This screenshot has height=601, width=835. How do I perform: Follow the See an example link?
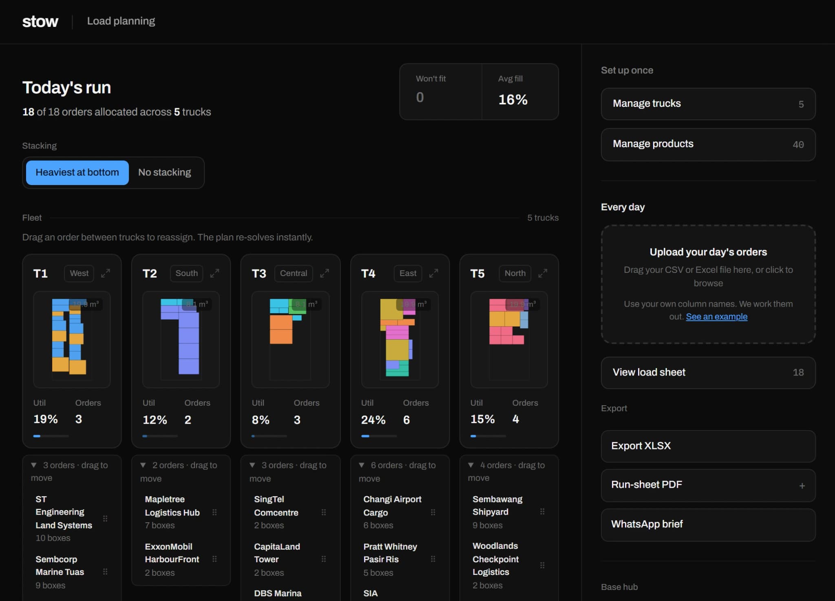click(x=716, y=316)
